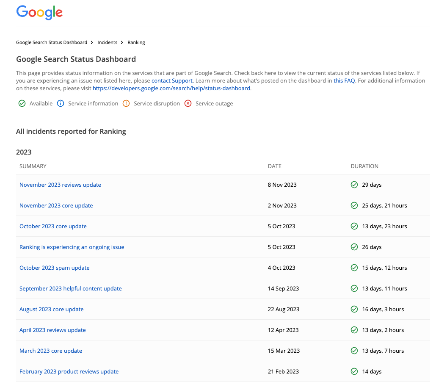Click the DATE column header

click(275, 166)
